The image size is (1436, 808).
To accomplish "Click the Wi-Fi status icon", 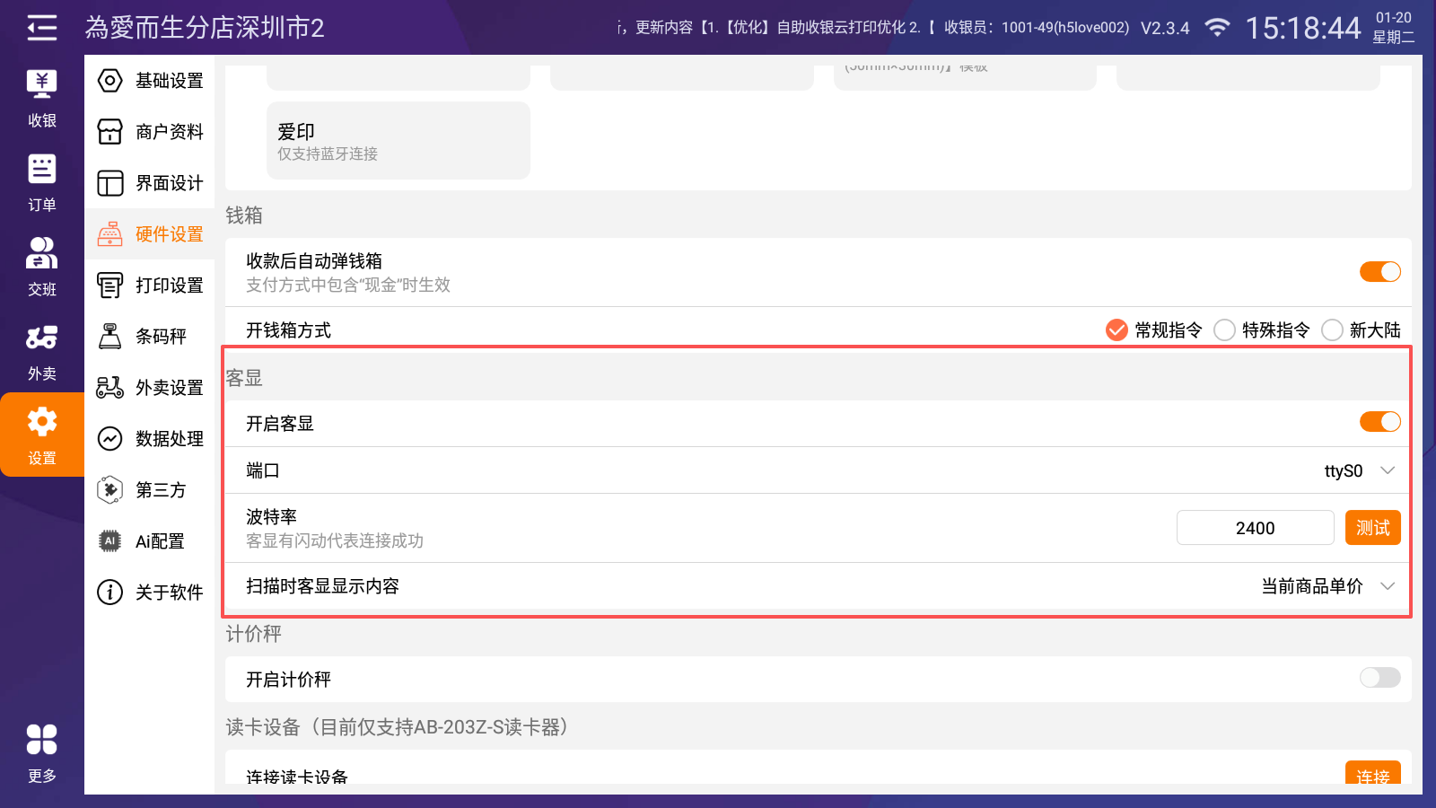I will (1217, 28).
